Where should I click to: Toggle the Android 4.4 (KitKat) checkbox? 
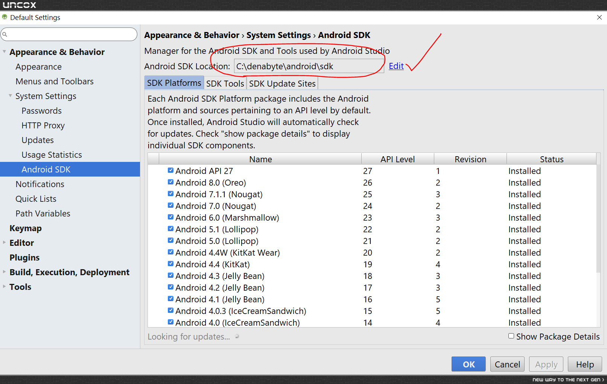click(x=170, y=264)
